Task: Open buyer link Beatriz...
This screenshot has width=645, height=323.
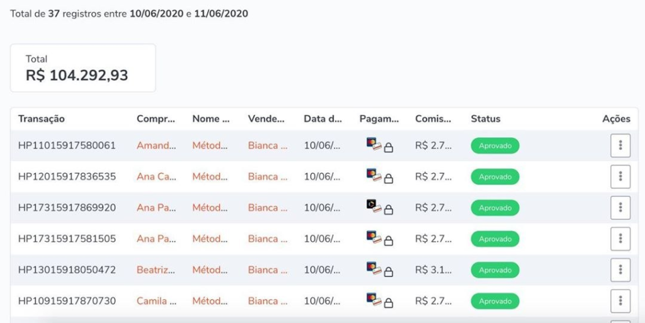Action: pyautogui.click(x=156, y=270)
